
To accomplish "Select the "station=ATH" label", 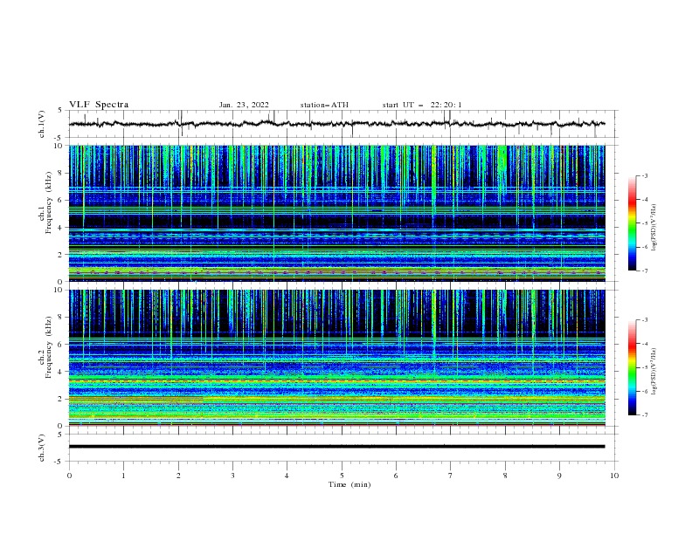I will click(324, 105).
